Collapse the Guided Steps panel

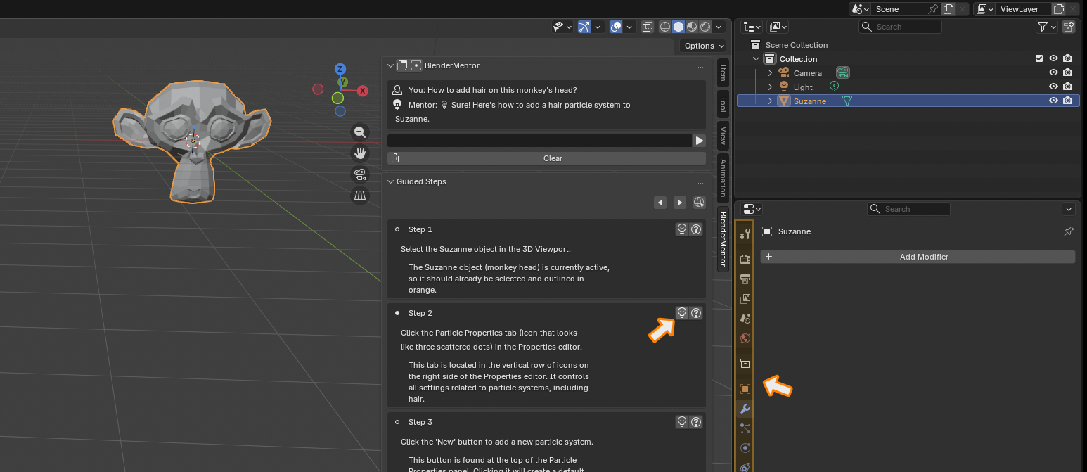tap(391, 181)
